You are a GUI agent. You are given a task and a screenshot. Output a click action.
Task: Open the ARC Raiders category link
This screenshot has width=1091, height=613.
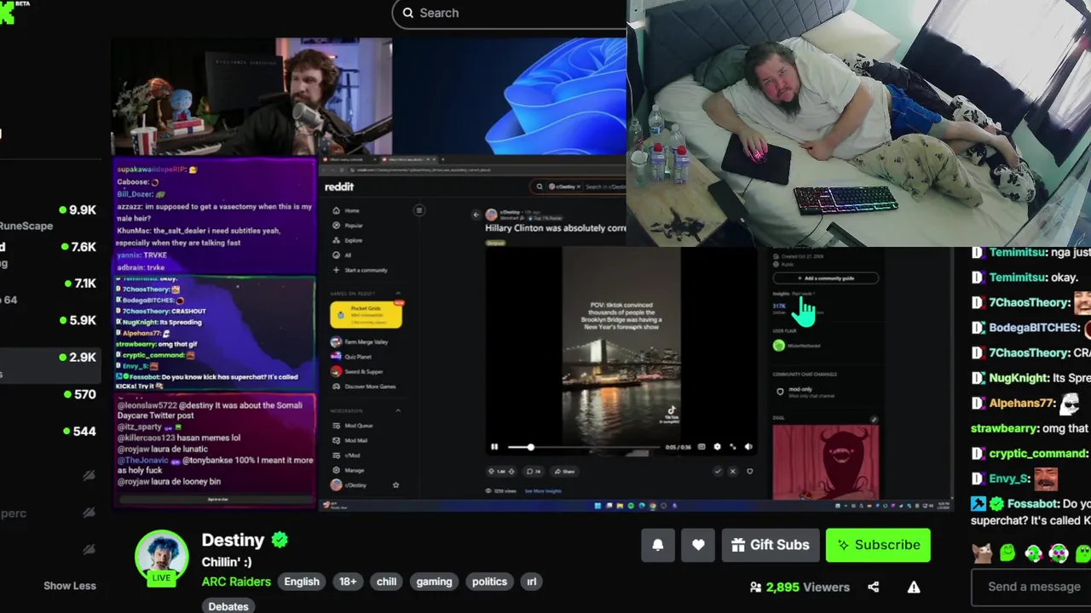(x=236, y=581)
